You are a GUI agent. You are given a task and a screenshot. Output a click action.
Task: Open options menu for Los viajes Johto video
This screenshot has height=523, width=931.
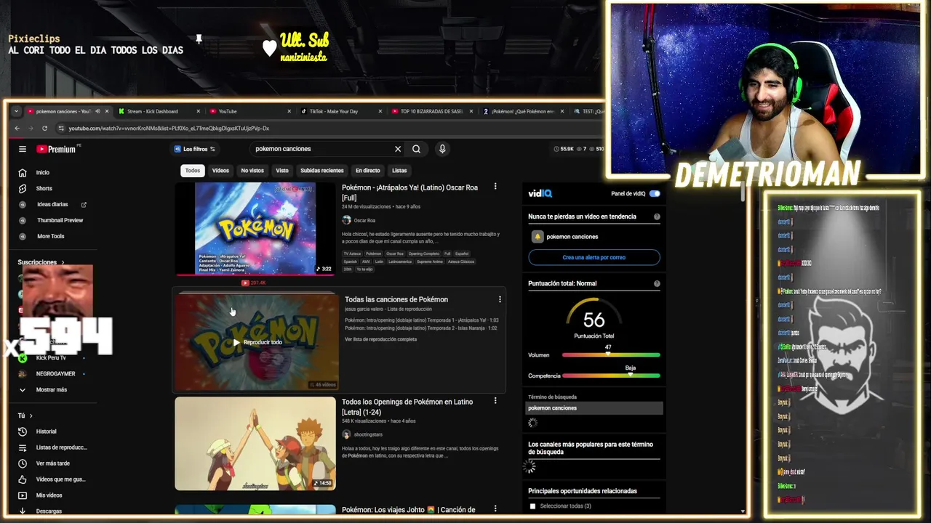point(495,509)
